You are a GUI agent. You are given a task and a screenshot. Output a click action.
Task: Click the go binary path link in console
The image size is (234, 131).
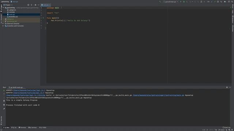(26, 95)
